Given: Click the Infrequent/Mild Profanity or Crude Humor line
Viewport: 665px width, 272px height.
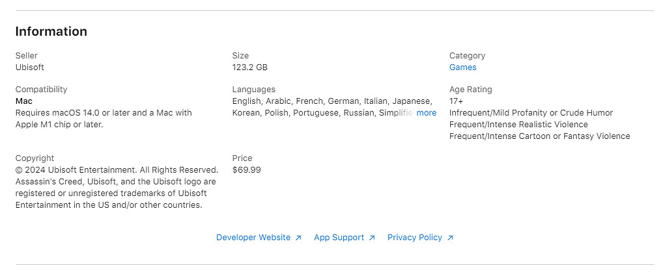Looking at the screenshot, I should coord(531,113).
